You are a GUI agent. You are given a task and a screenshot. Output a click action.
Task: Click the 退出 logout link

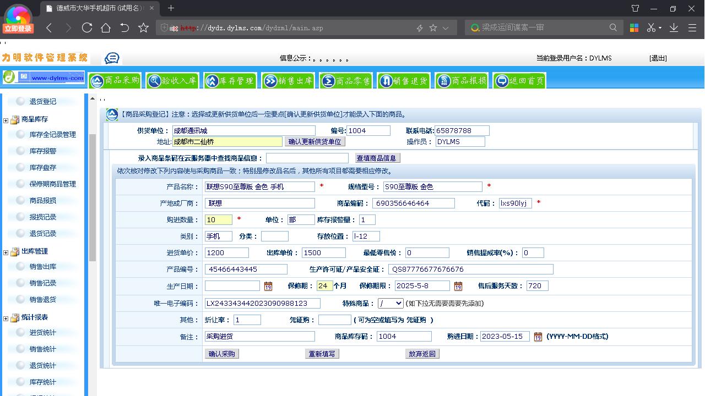tap(658, 57)
